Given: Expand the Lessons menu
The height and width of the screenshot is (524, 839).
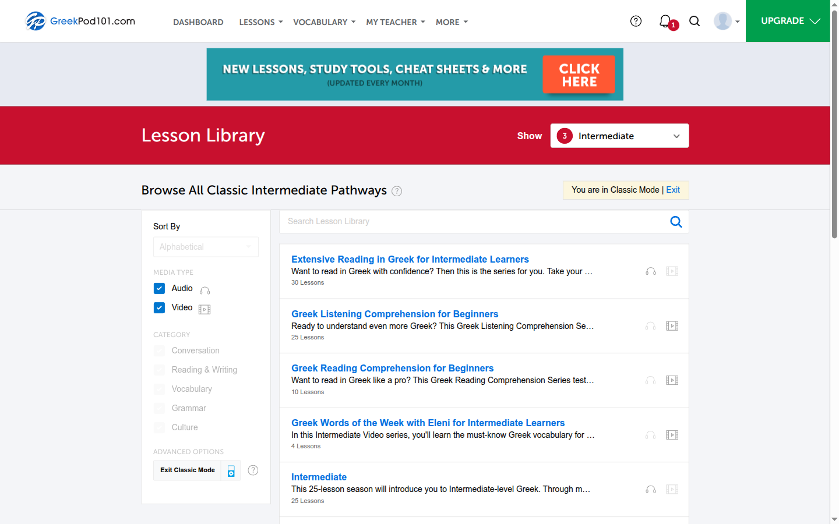Looking at the screenshot, I should [261, 22].
